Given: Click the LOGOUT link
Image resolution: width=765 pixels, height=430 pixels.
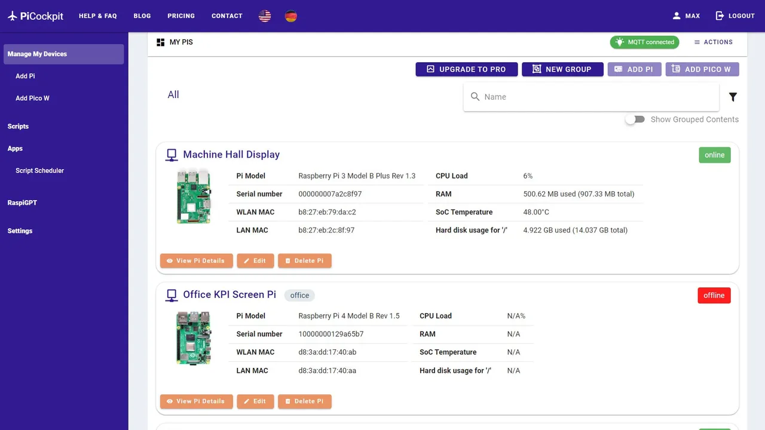Looking at the screenshot, I should coord(735,16).
